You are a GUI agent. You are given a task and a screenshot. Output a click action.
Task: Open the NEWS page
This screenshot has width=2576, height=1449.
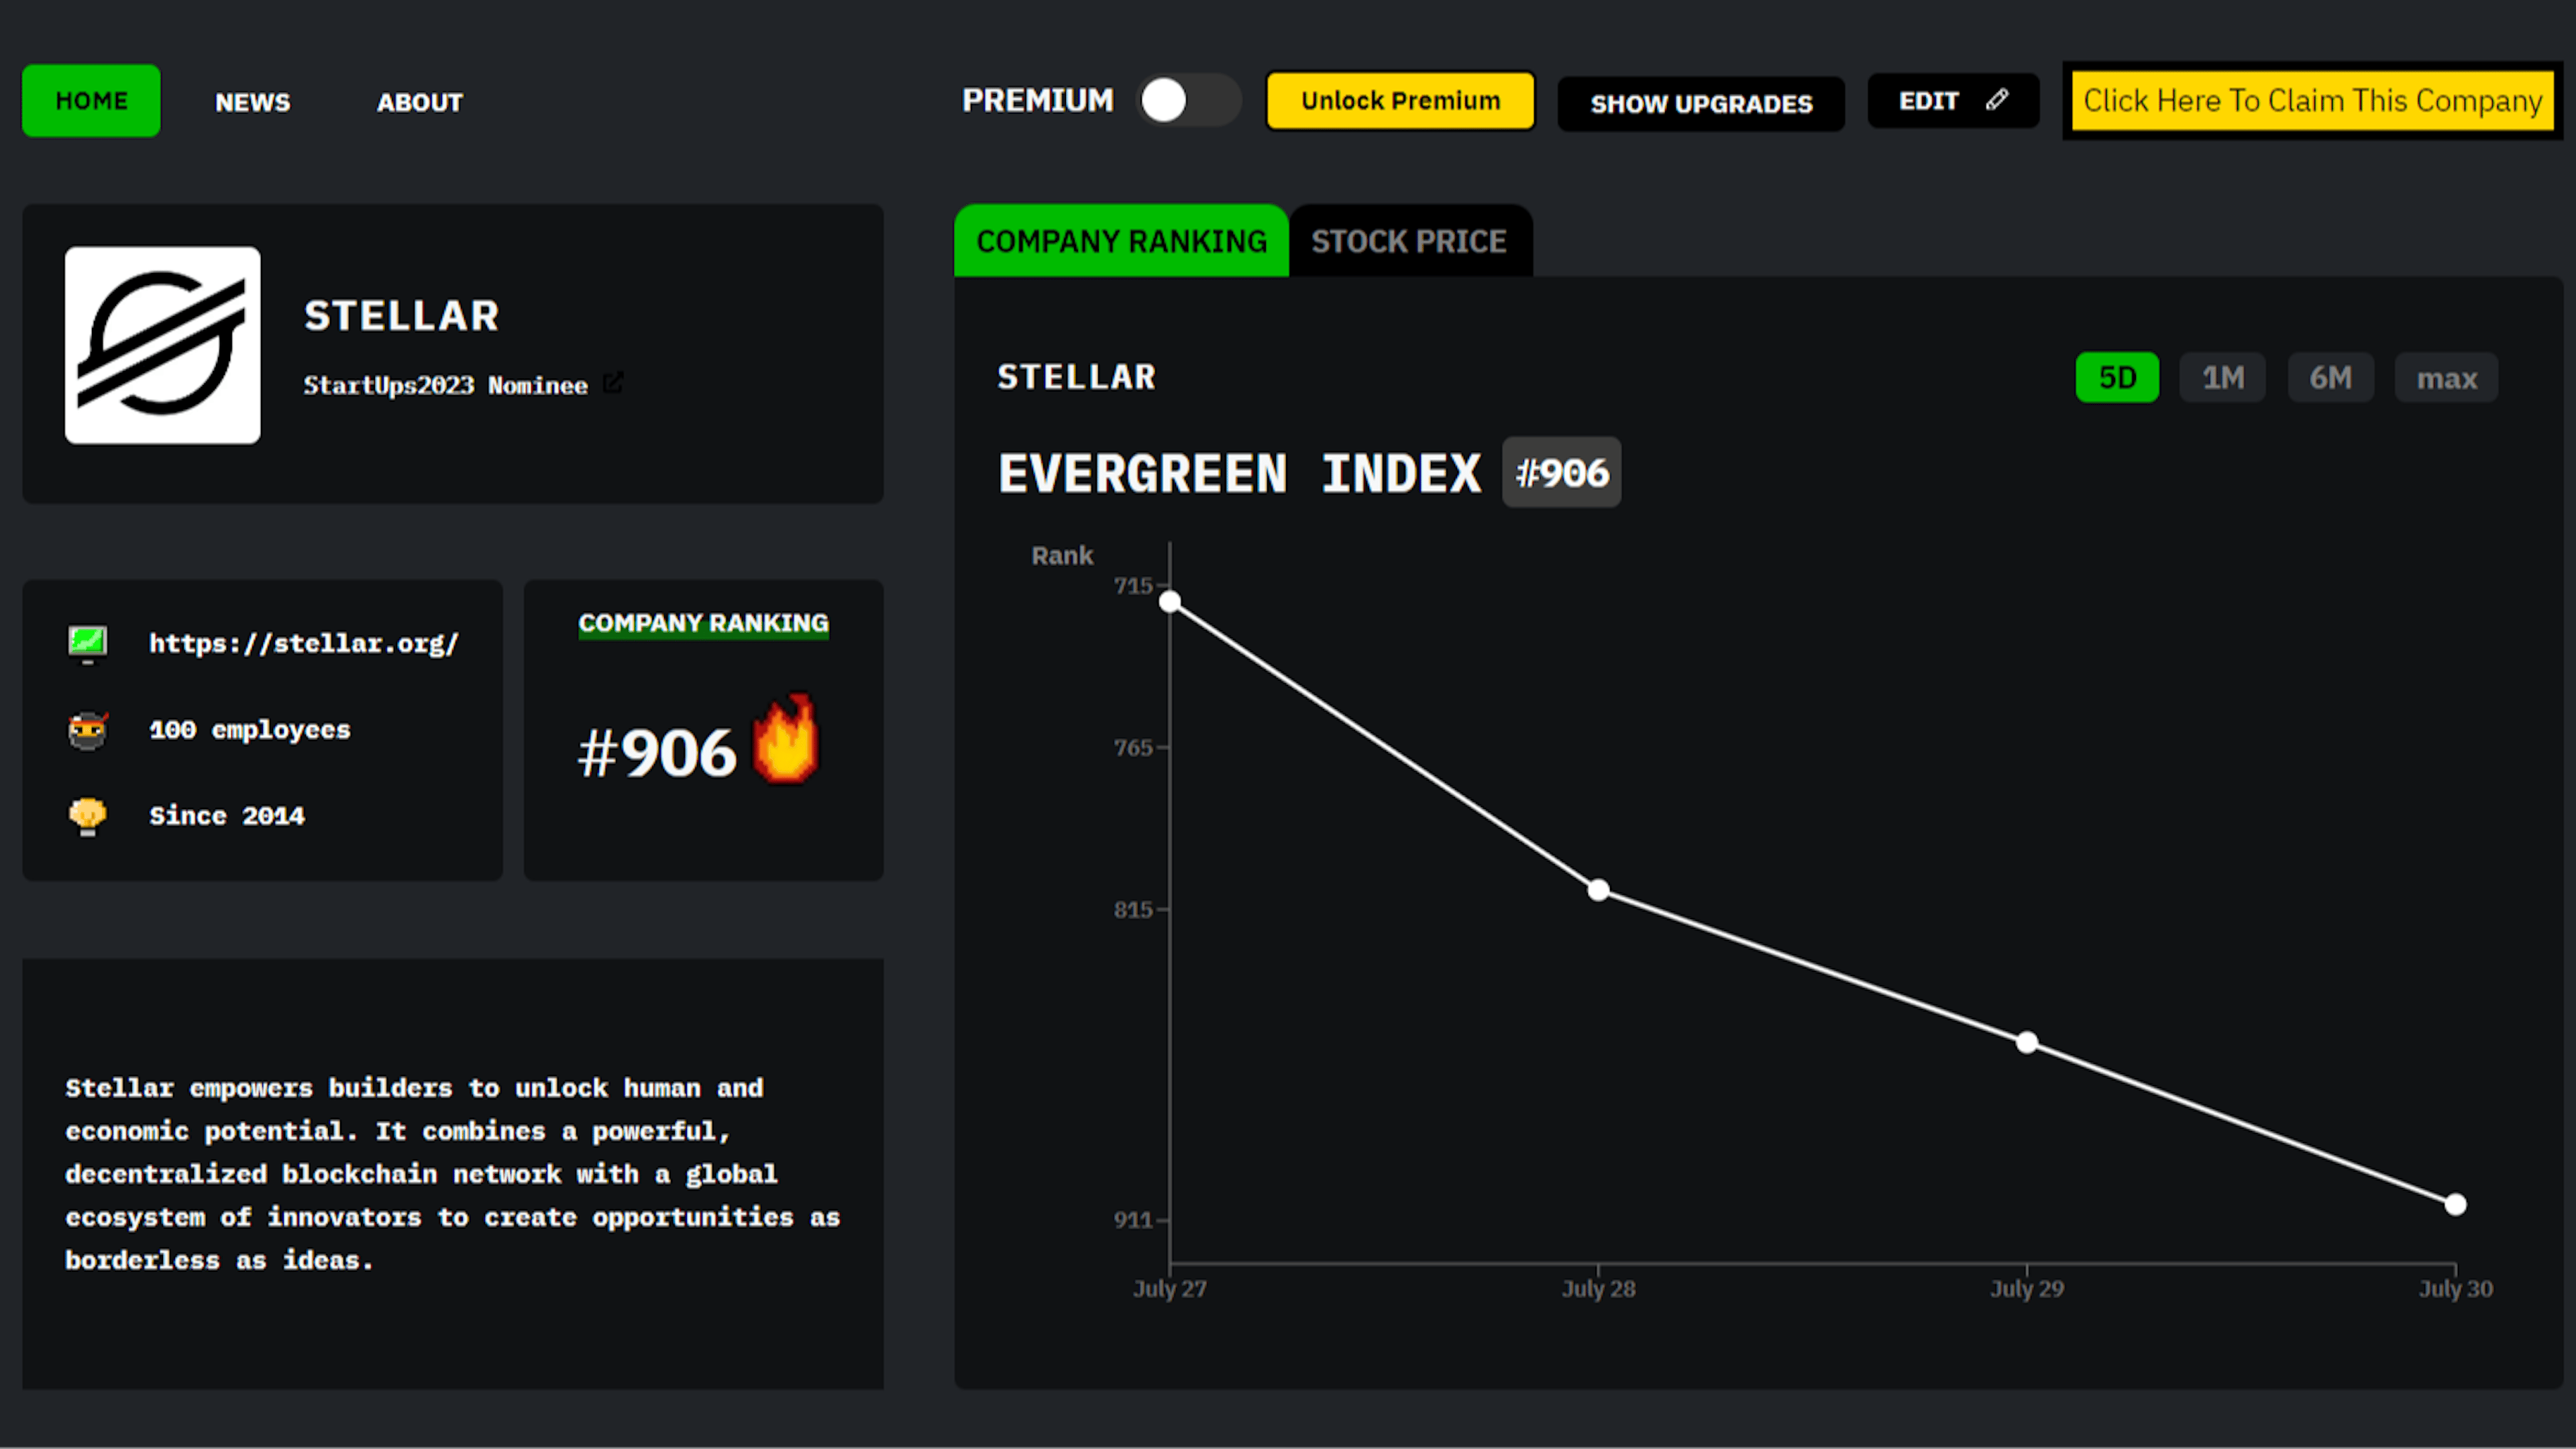click(x=252, y=101)
